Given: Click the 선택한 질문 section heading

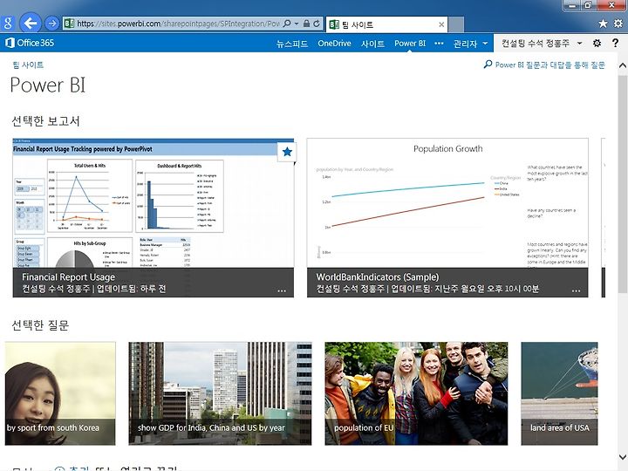Looking at the screenshot, I should [40, 324].
